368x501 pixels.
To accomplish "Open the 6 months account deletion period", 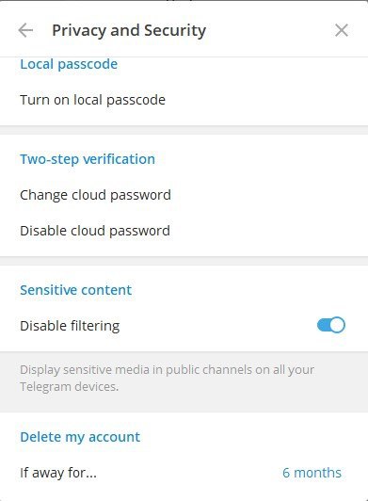I will click(x=312, y=473).
